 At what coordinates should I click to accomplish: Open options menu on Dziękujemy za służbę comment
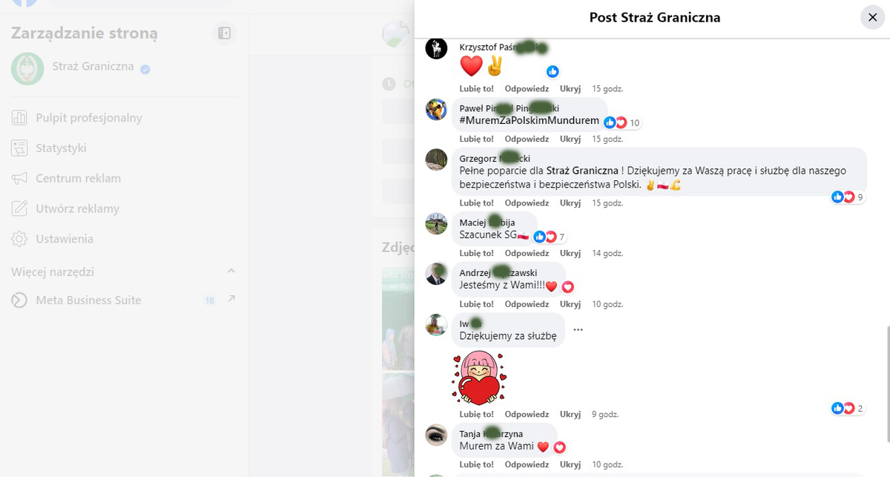pyautogui.click(x=578, y=329)
